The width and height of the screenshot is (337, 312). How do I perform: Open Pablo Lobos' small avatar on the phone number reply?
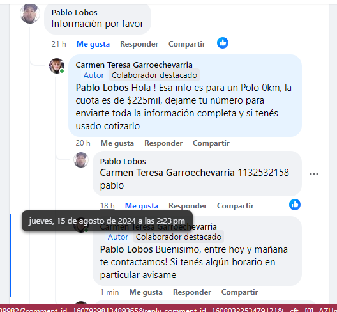coord(81,160)
